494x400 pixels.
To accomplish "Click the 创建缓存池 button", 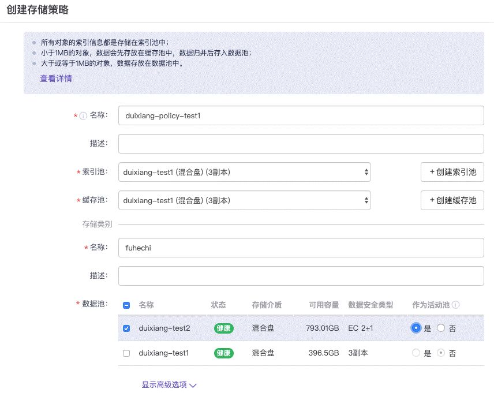I will click(x=452, y=200).
